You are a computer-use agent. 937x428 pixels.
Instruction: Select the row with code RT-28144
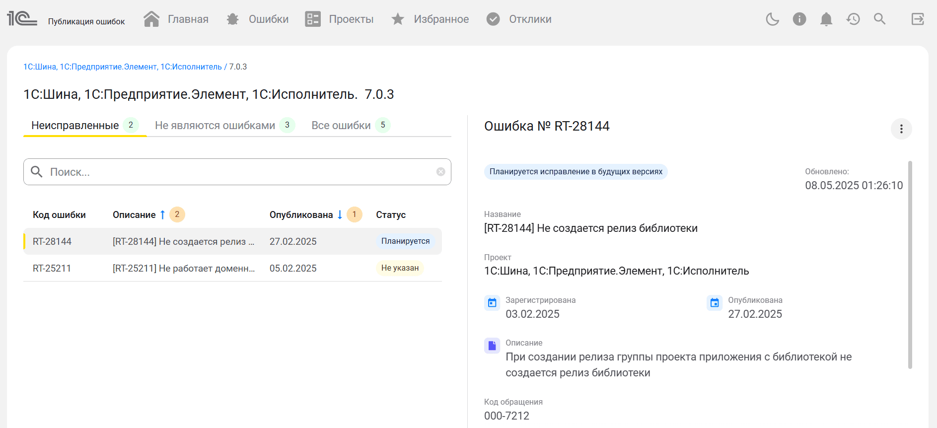232,241
